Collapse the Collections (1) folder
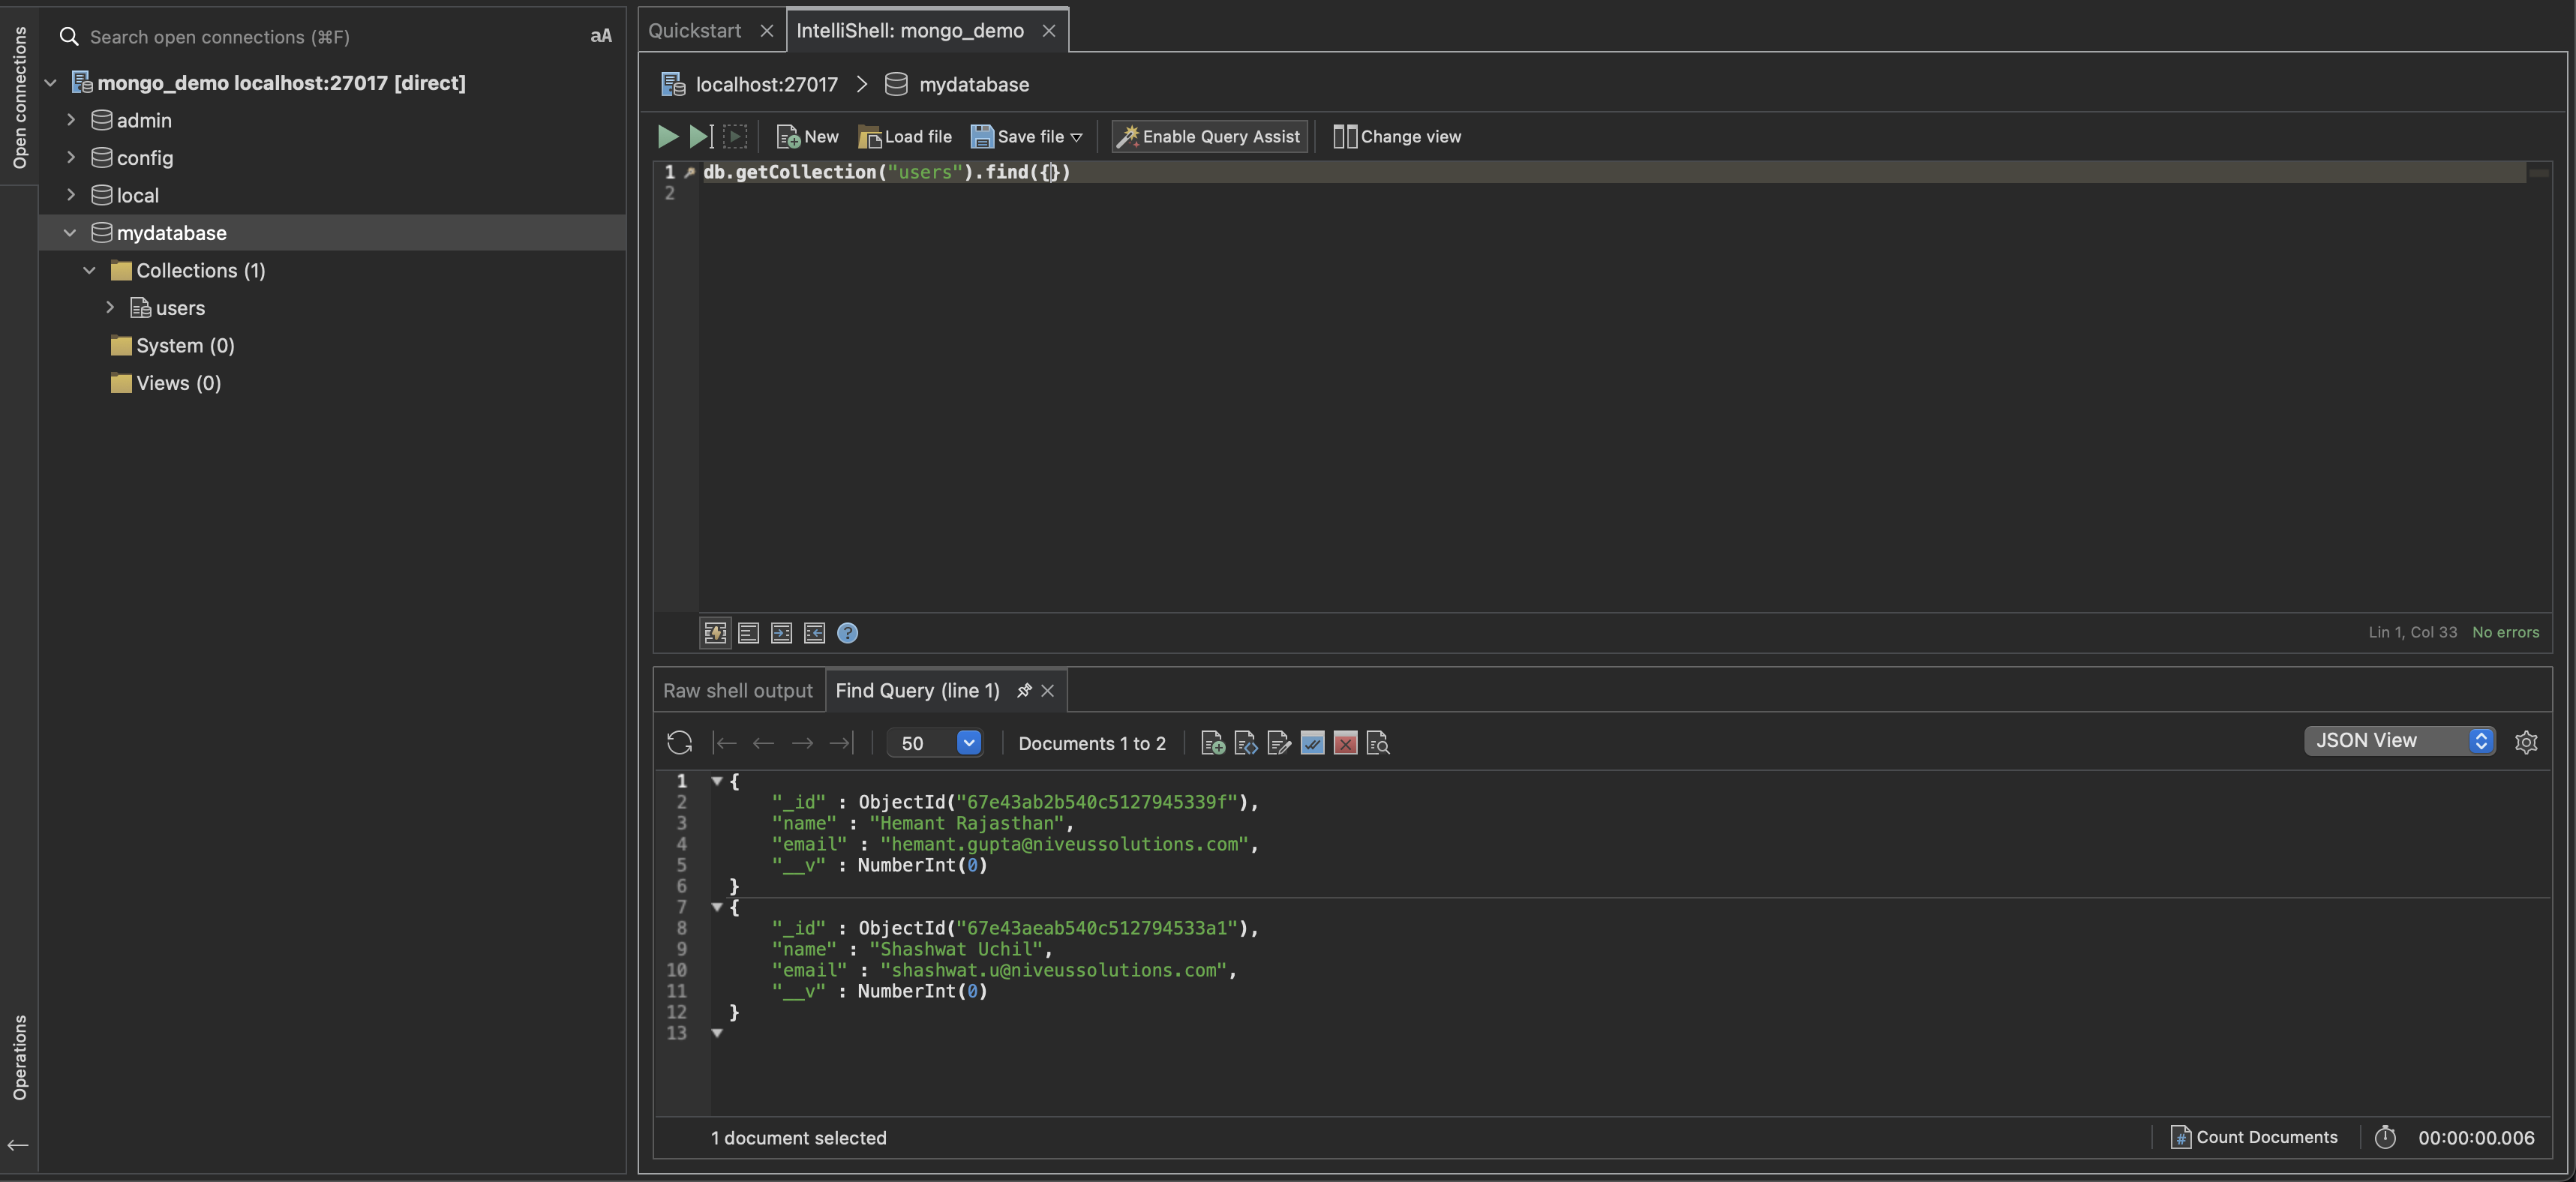Screen dimensions: 2576x1182 click(x=89, y=271)
